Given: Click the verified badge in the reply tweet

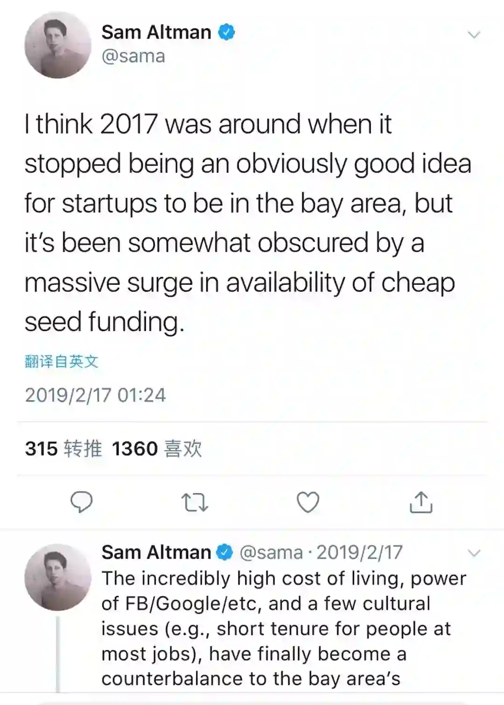Looking at the screenshot, I should coord(225,552).
